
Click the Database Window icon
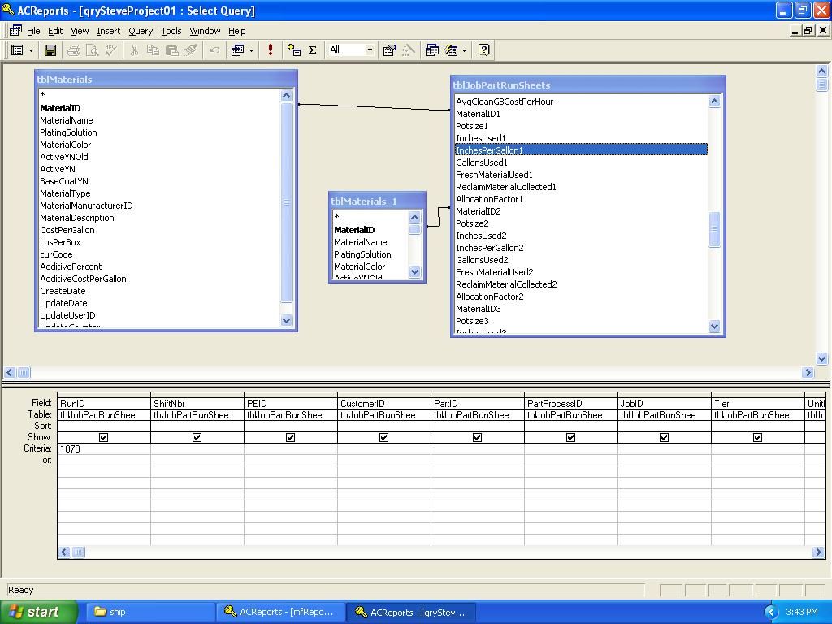[432, 50]
